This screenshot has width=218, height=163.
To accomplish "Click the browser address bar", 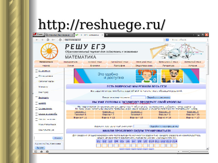I will 114,40.
